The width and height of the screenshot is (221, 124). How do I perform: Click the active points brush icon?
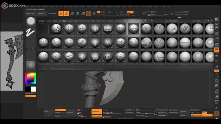click(x=172, y=13)
